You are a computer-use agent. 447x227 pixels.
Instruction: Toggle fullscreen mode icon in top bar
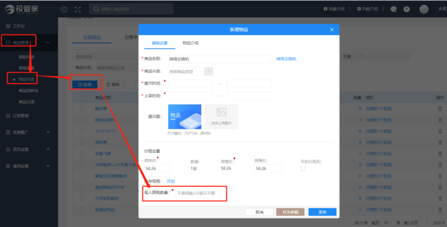(x=77, y=9)
